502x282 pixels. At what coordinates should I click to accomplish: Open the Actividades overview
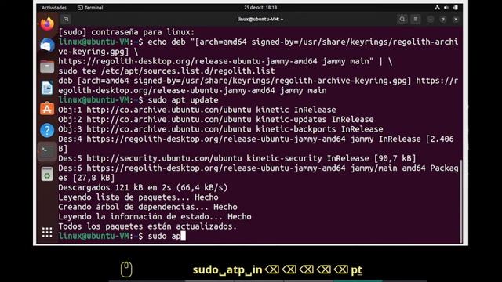[x=54, y=8]
